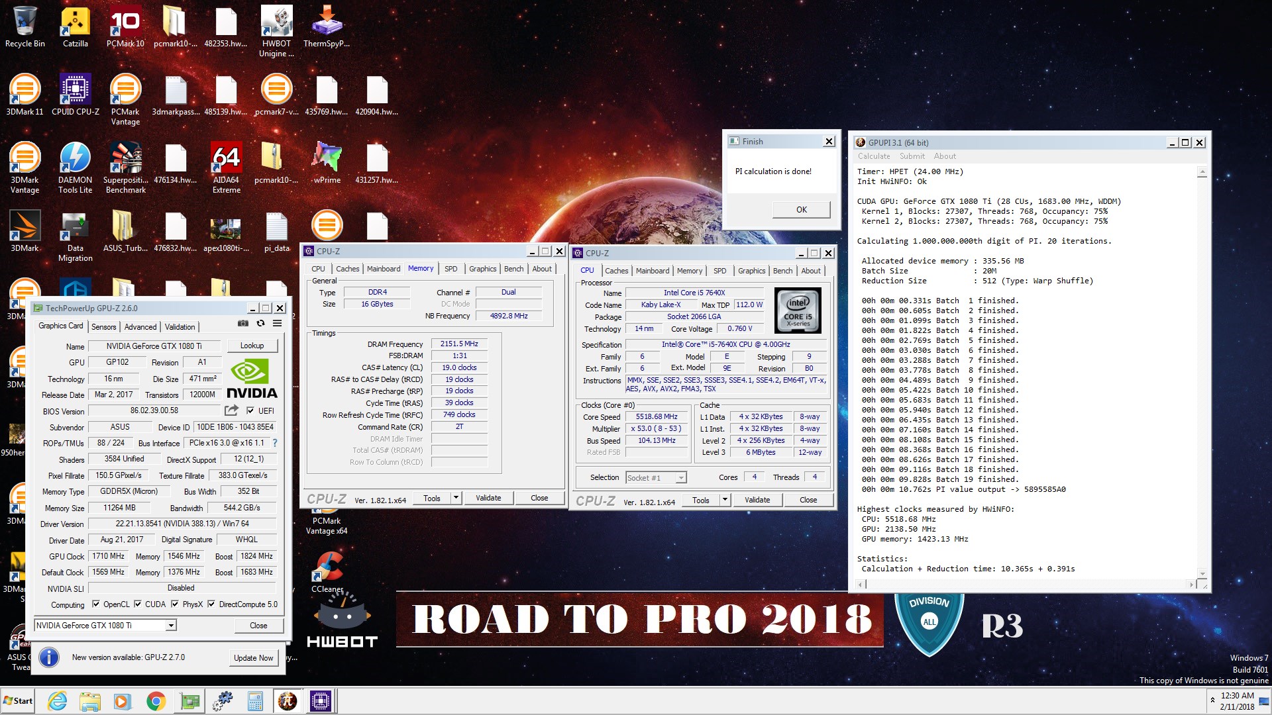Launch ThermSpy desktop shortcut

pos(327,26)
